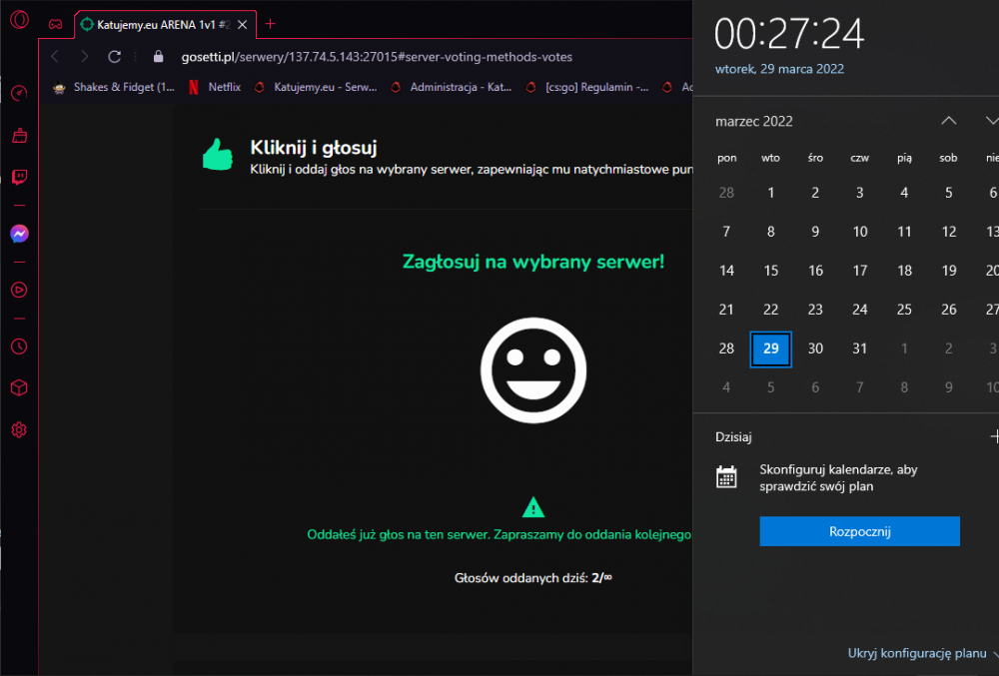Select today's date 29 in calendar
Viewport: 999px width, 676px height.
coord(771,348)
